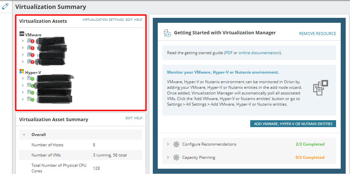The image size is (350, 174).
Task: Click vCenter icon beside 192.168.25.102
Action: point(29,47)
